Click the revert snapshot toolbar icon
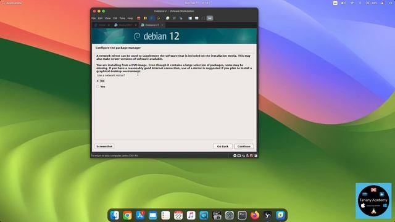Image resolution: width=395 pixels, height=222 pixels. pos(174,18)
